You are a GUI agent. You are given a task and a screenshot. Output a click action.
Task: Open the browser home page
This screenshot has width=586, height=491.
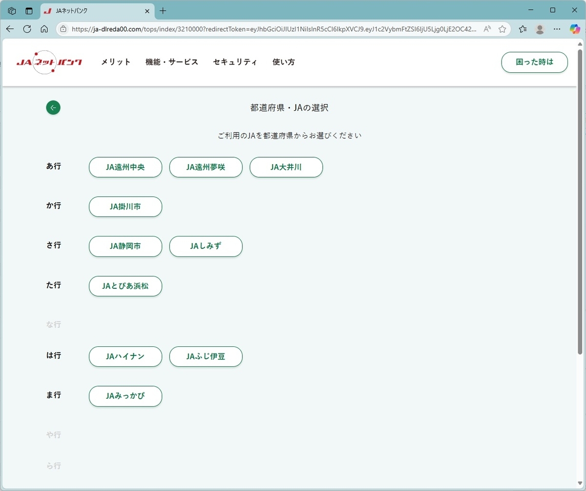[44, 29]
